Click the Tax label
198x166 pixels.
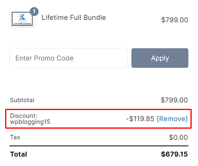[15, 137]
